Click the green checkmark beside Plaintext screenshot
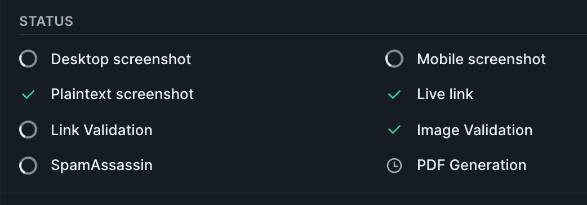 click(28, 95)
